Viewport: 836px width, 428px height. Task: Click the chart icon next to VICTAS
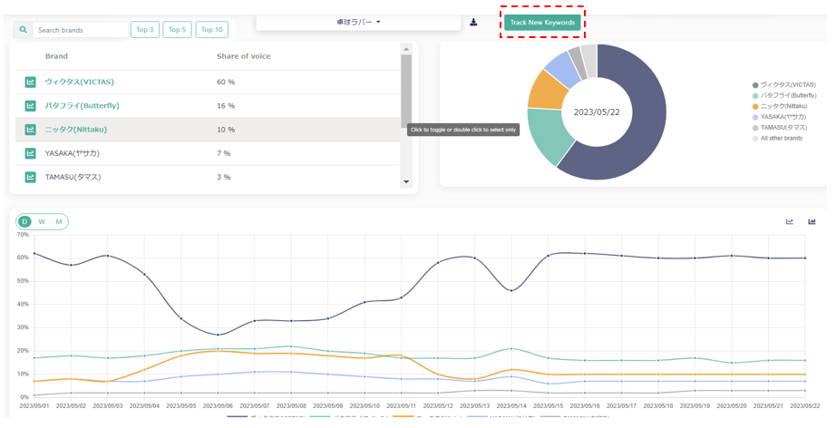(x=31, y=83)
